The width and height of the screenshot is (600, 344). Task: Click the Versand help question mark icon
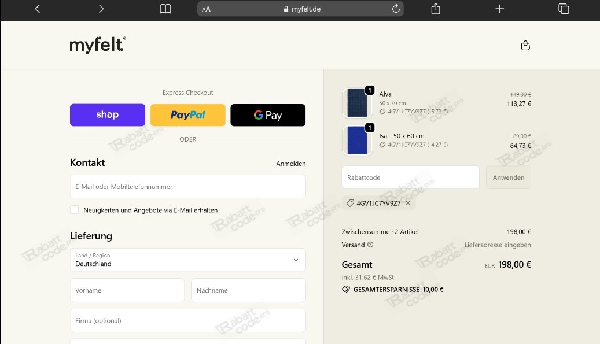(370, 245)
